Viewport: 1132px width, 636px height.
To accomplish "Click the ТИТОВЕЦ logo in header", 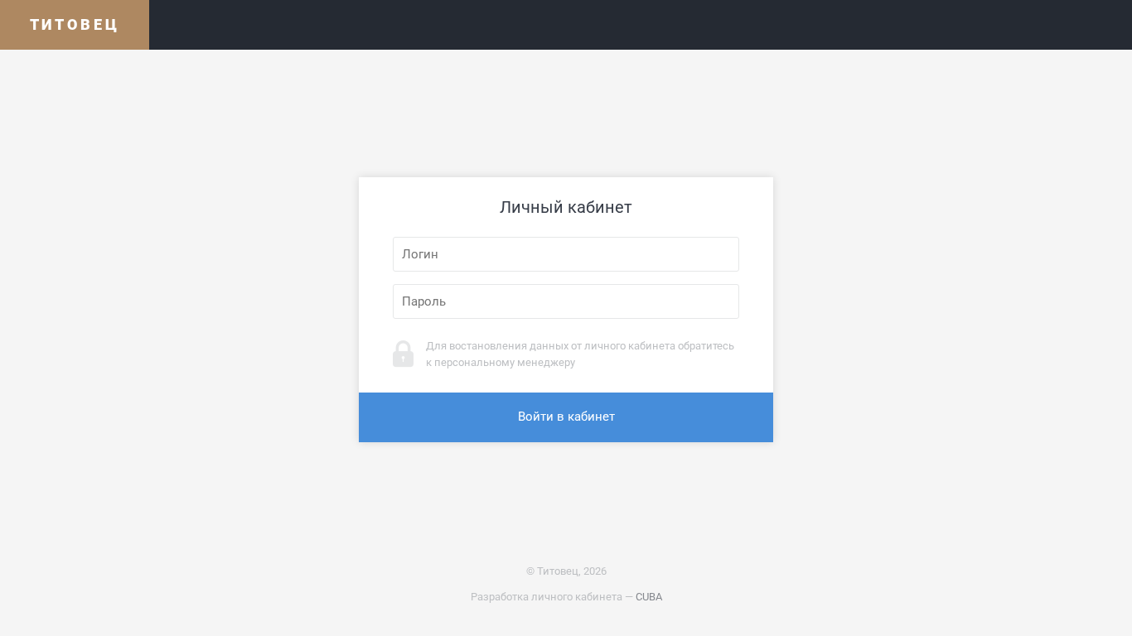I will [x=75, y=25].
